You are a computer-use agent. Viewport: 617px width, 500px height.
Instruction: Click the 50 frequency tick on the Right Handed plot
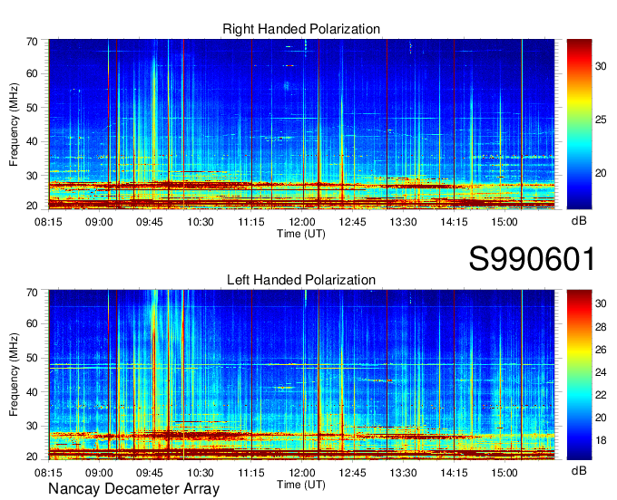33,108
